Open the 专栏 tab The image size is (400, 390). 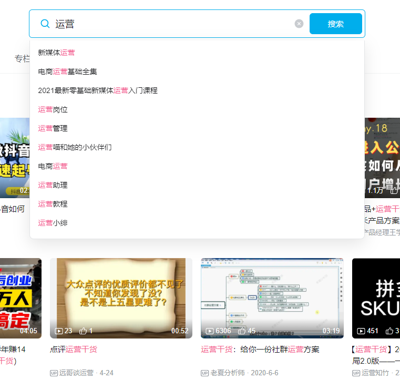pos(22,59)
